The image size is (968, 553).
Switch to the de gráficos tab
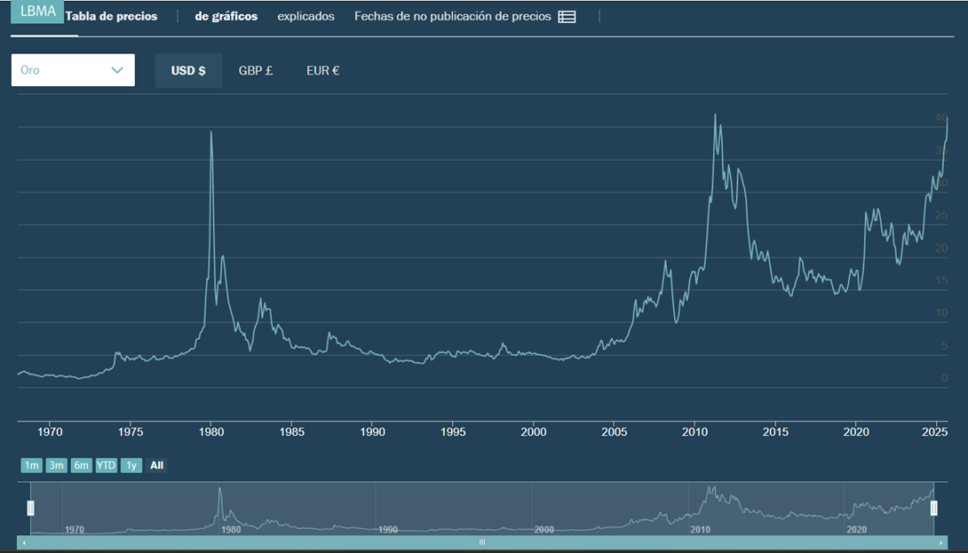226,17
